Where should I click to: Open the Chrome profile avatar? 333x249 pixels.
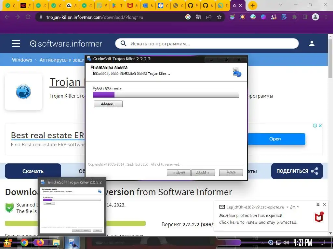(x=315, y=17)
